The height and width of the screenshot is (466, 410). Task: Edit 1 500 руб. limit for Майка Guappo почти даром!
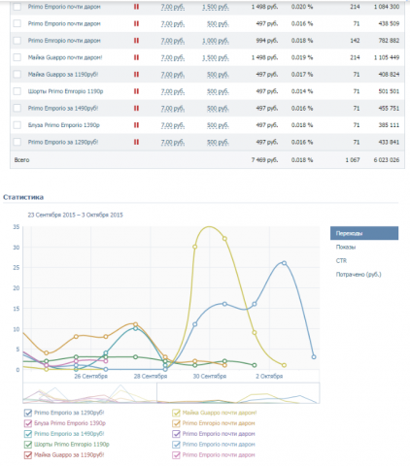tap(216, 58)
